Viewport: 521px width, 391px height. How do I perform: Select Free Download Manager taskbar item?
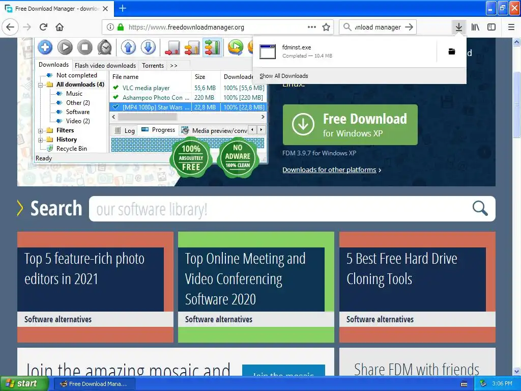tap(94, 384)
